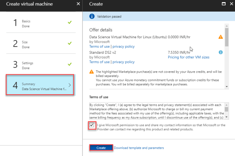Click the blue info icon next to Standard DS2 v2
Screen dimensions: 235x156
pos(221,52)
